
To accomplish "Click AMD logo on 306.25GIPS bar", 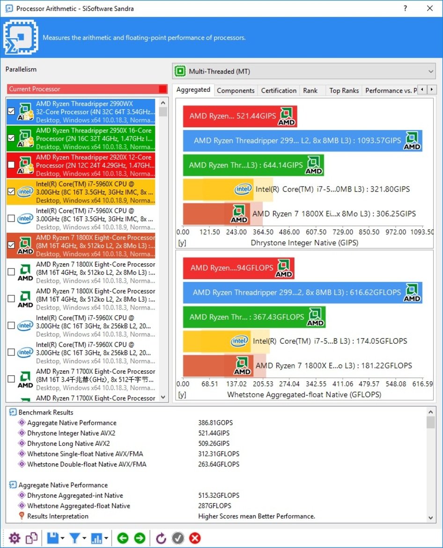I will coord(239,214).
